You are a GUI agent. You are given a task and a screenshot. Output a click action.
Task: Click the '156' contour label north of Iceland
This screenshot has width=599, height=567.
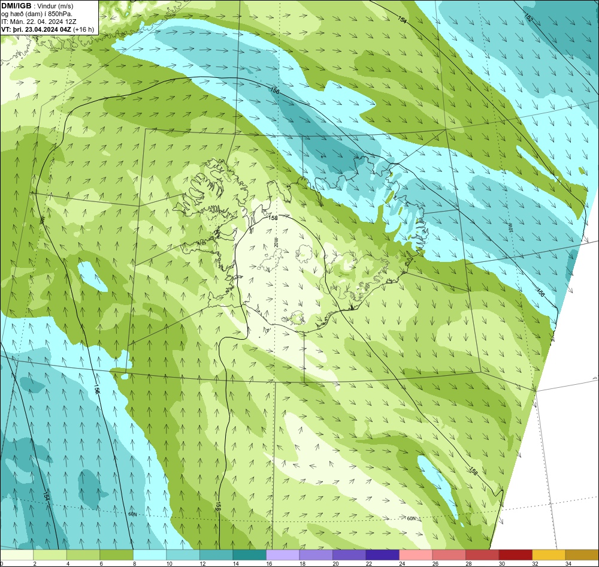pos(274,91)
